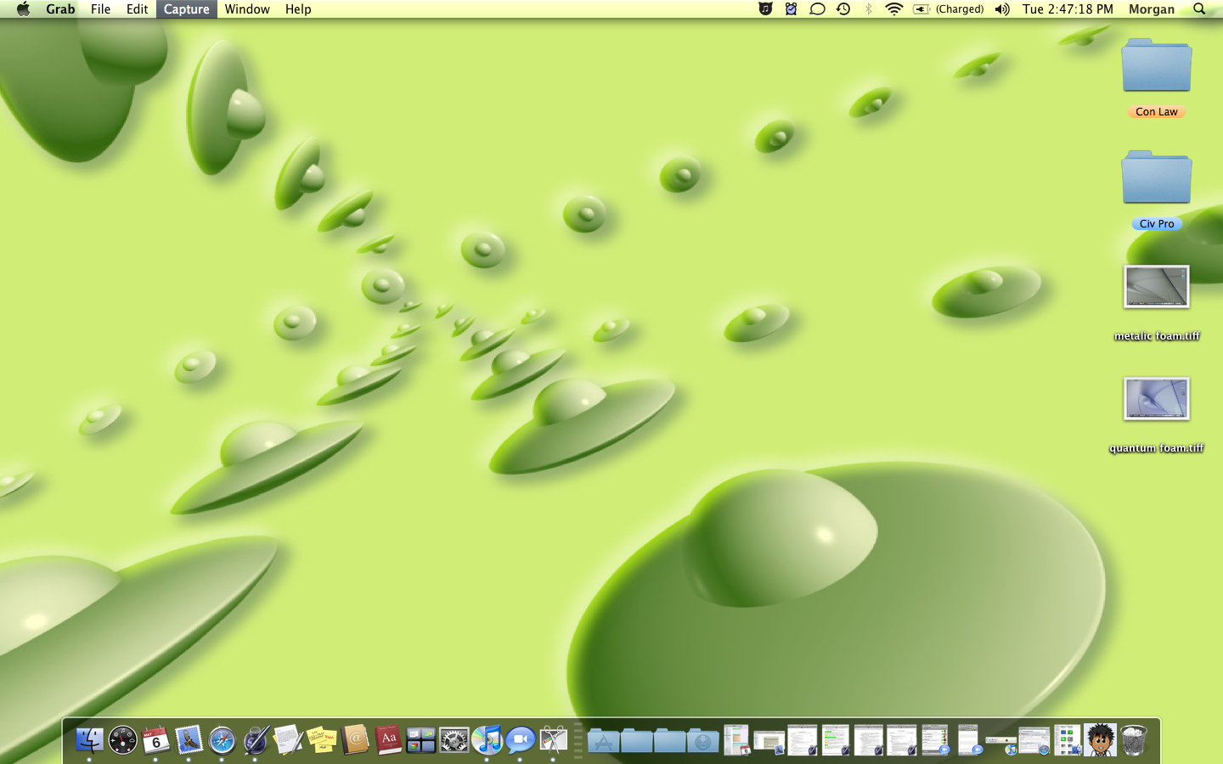Activate Spaces from the Dock
1223x764 pixels.
tap(421, 740)
